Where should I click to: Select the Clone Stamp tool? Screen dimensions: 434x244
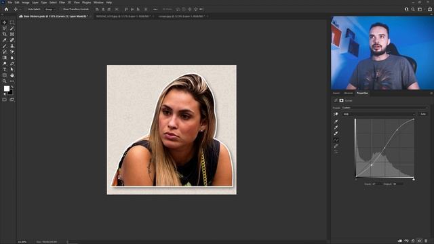pos(12,46)
